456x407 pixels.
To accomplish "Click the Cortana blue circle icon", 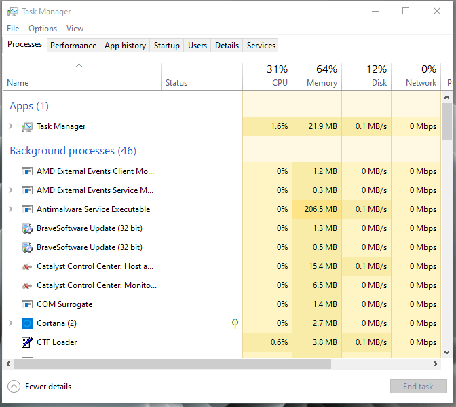I will tap(27, 323).
